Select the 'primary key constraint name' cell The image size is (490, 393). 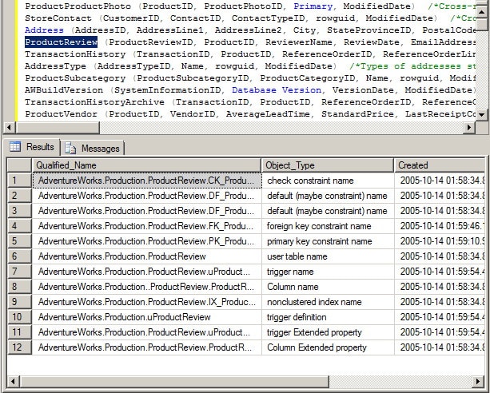pyautogui.click(x=328, y=241)
